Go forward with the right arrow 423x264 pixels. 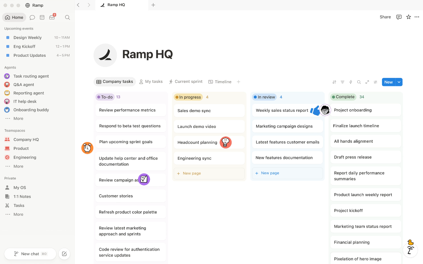coord(89,5)
